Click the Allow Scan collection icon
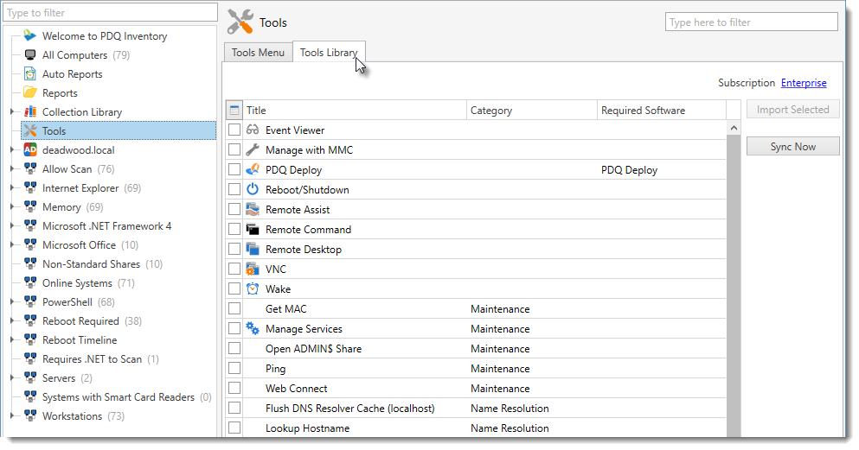859x450 pixels. pos(30,168)
